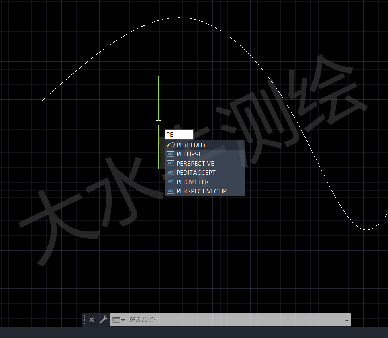Click the command line grip handle

click(x=85, y=320)
